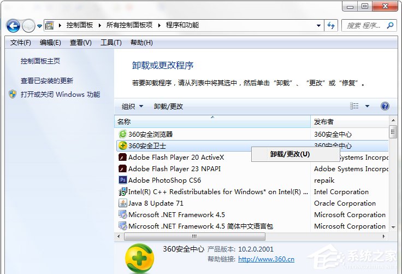Open recent pages dropdown beside navigation arrows
The width and height of the screenshot is (402, 274).
tap(39, 26)
